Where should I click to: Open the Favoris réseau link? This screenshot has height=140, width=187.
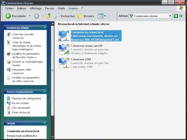pyautogui.click(x=20, y=103)
